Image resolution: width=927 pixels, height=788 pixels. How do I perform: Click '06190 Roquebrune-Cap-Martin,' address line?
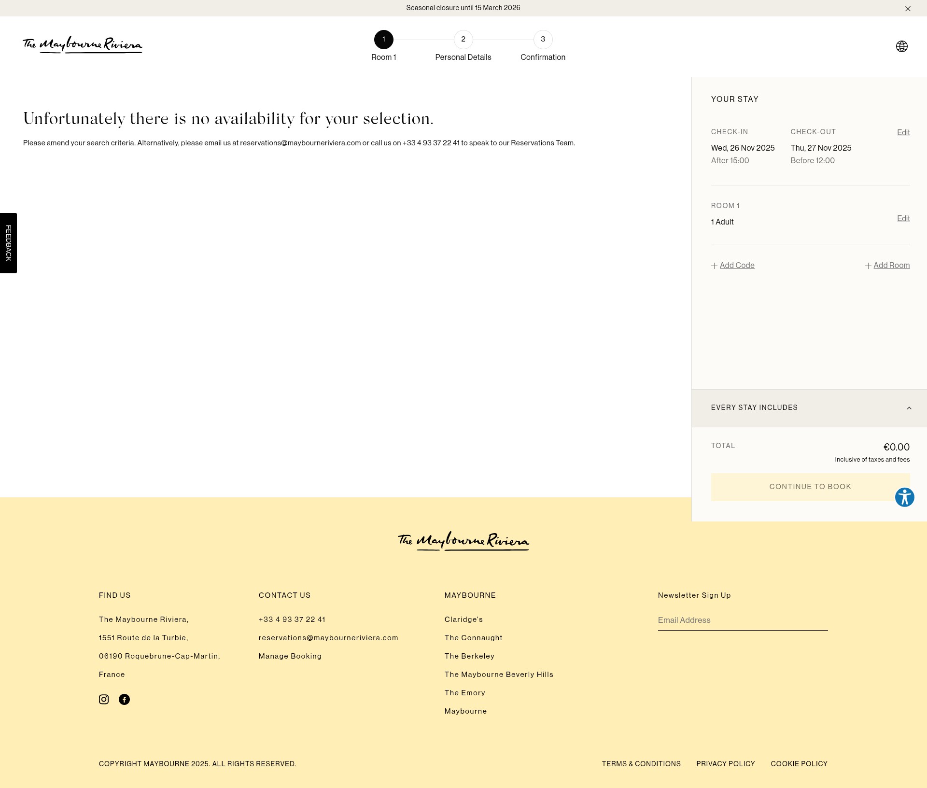[x=159, y=656]
